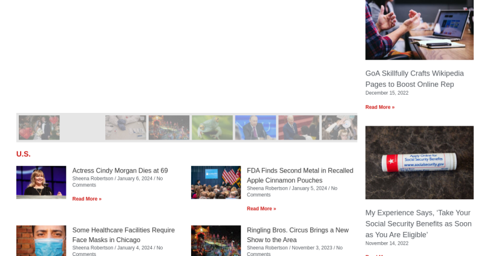Select the red-background older man thumbnail
Image resolution: width=490 pixels, height=256 pixels.
point(299,127)
